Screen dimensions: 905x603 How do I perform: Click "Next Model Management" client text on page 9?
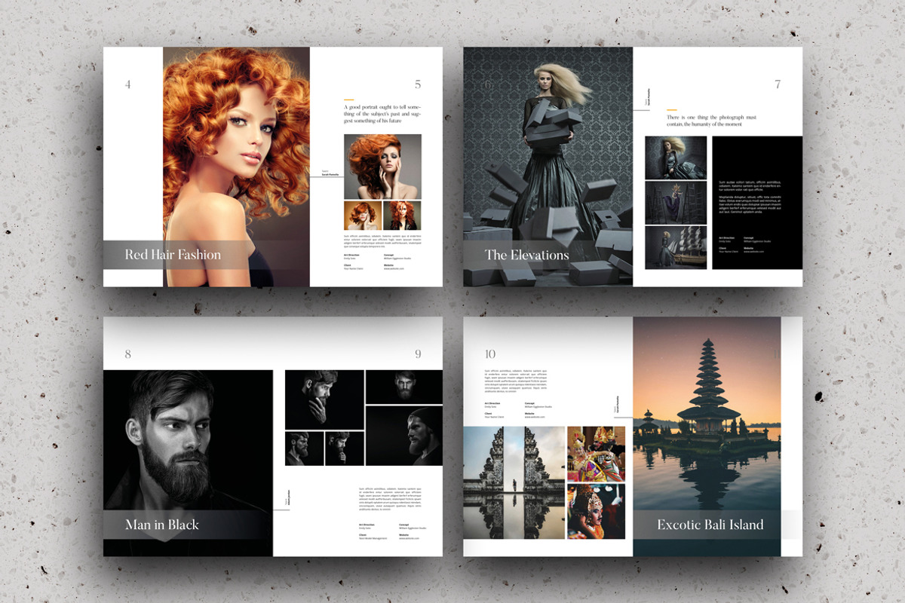point(373,538)
